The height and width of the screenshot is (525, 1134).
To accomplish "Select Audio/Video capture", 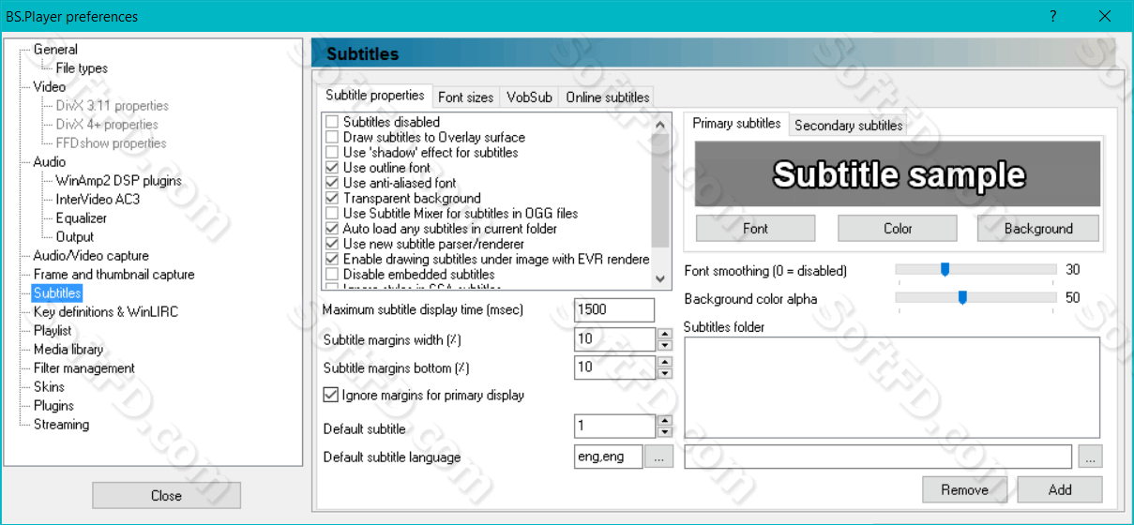I will pyautogui.click(x=91, y=256).
